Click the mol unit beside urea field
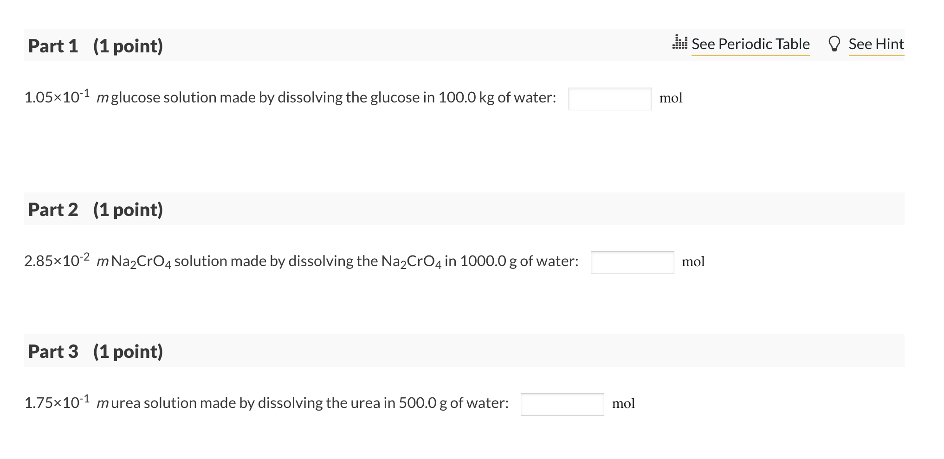The image size is (944, 459). 623,404
